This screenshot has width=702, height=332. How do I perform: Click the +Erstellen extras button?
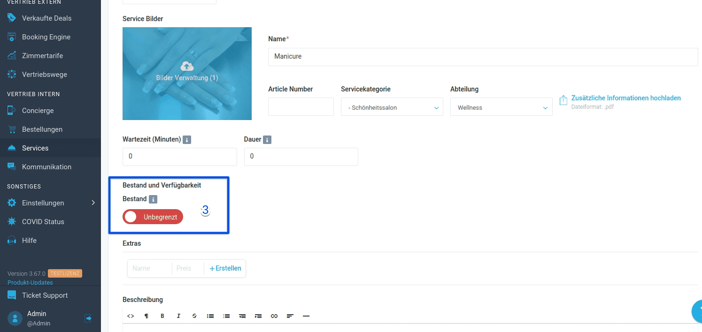[225, 268]
